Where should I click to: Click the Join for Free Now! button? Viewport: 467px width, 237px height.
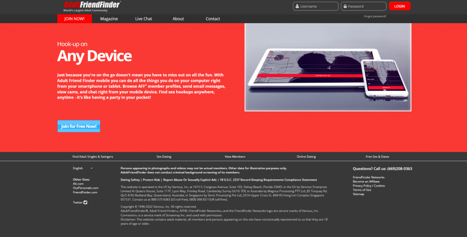click(x=78, y=126)
